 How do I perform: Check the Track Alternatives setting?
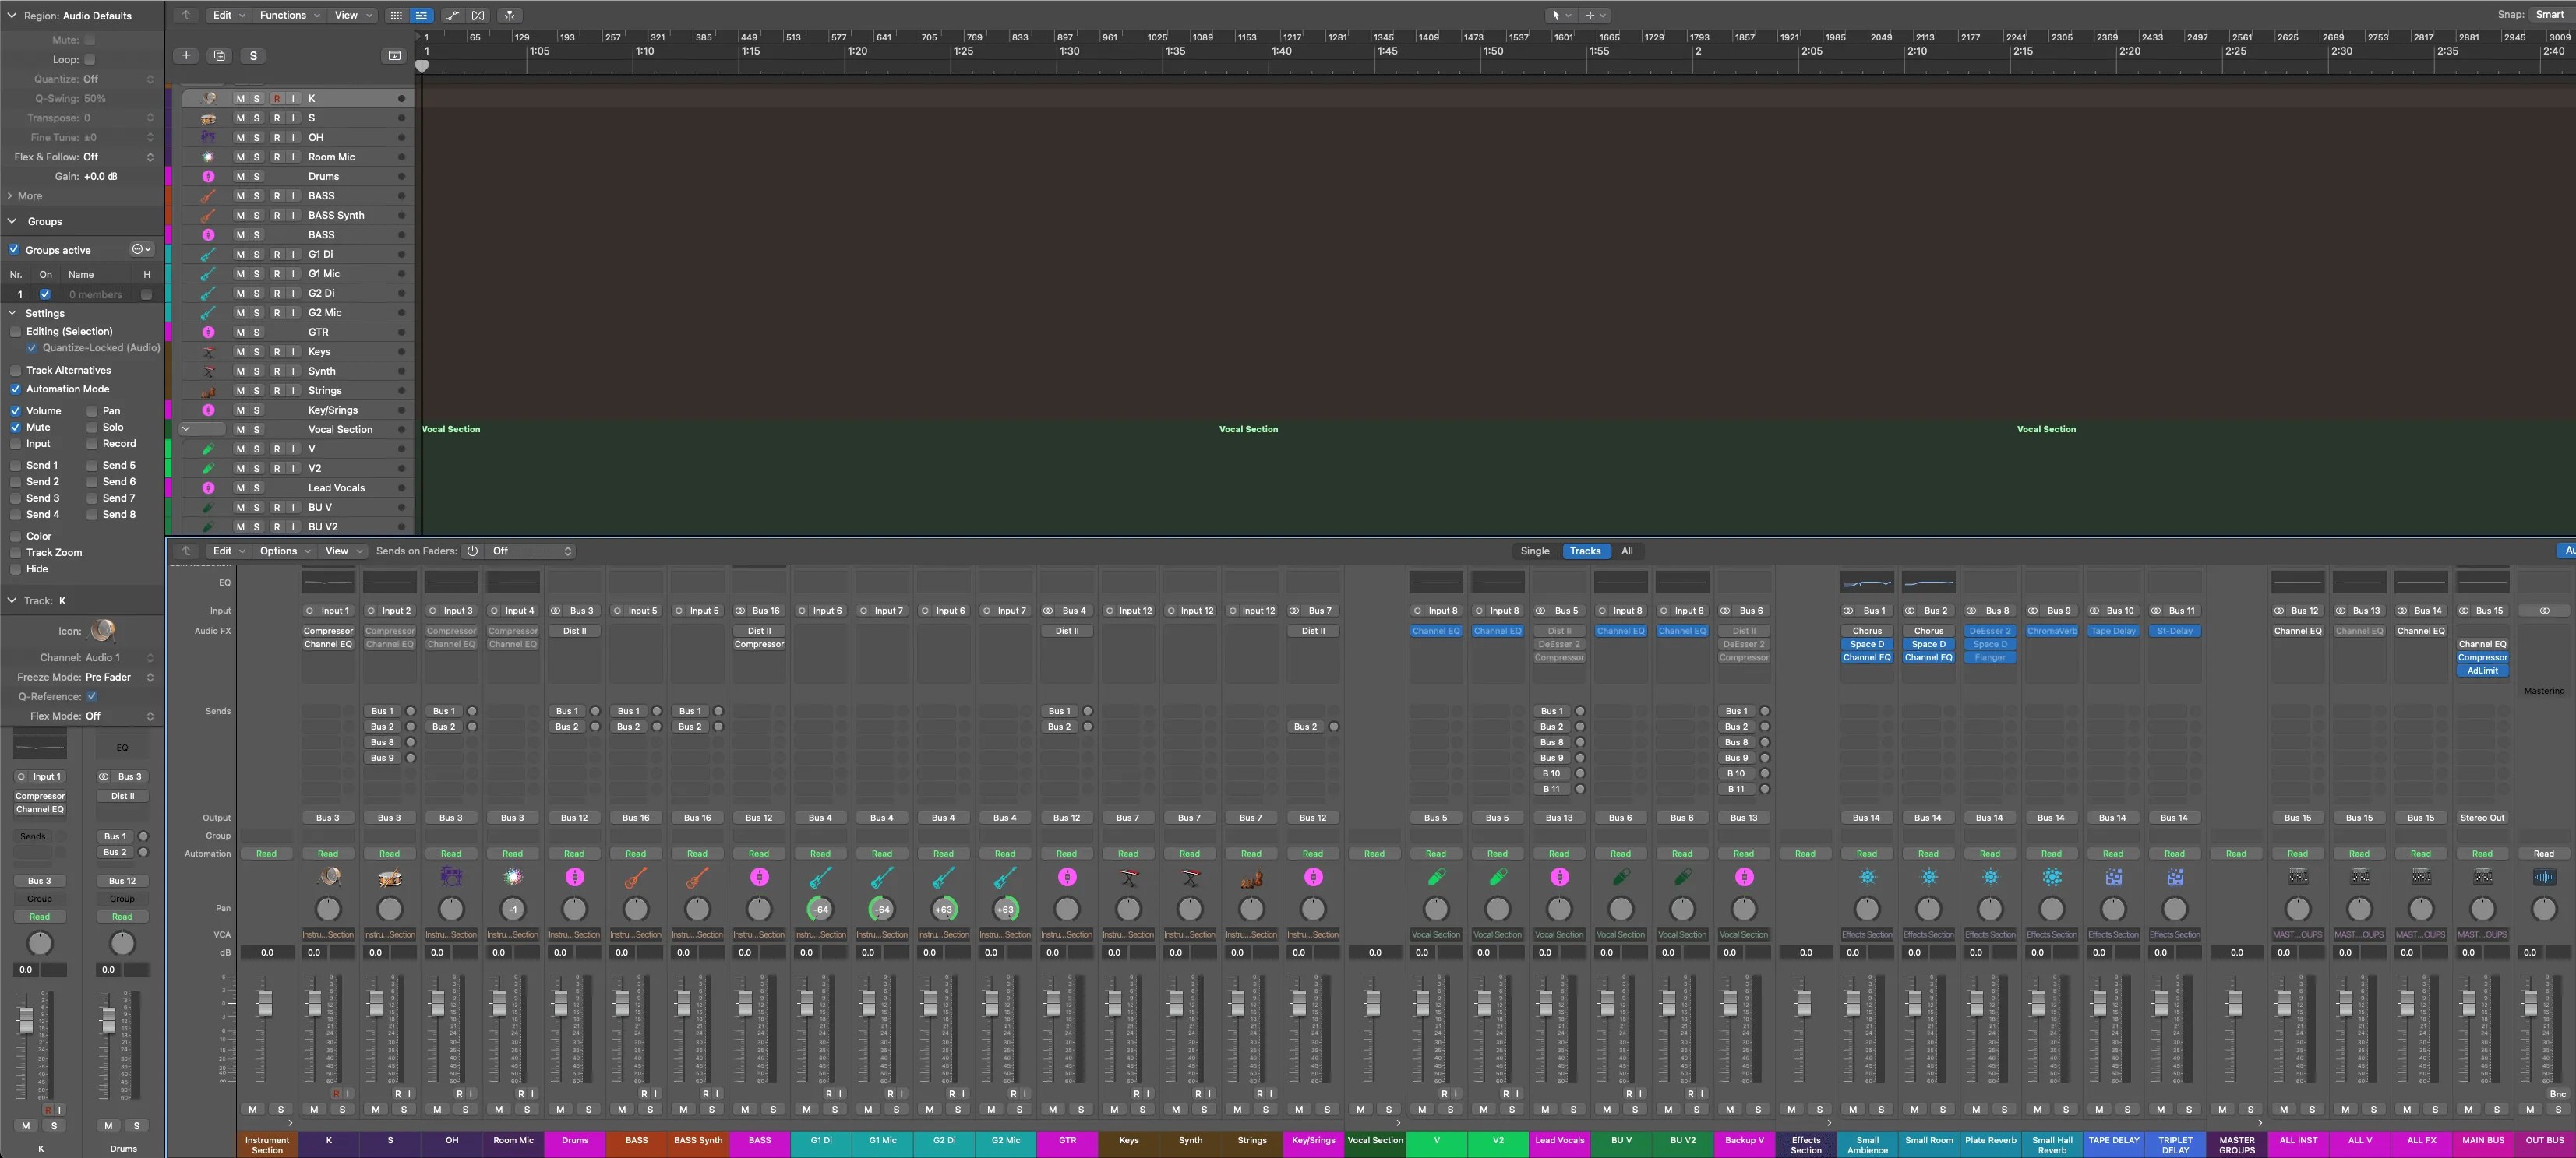[x=15, y=370]
